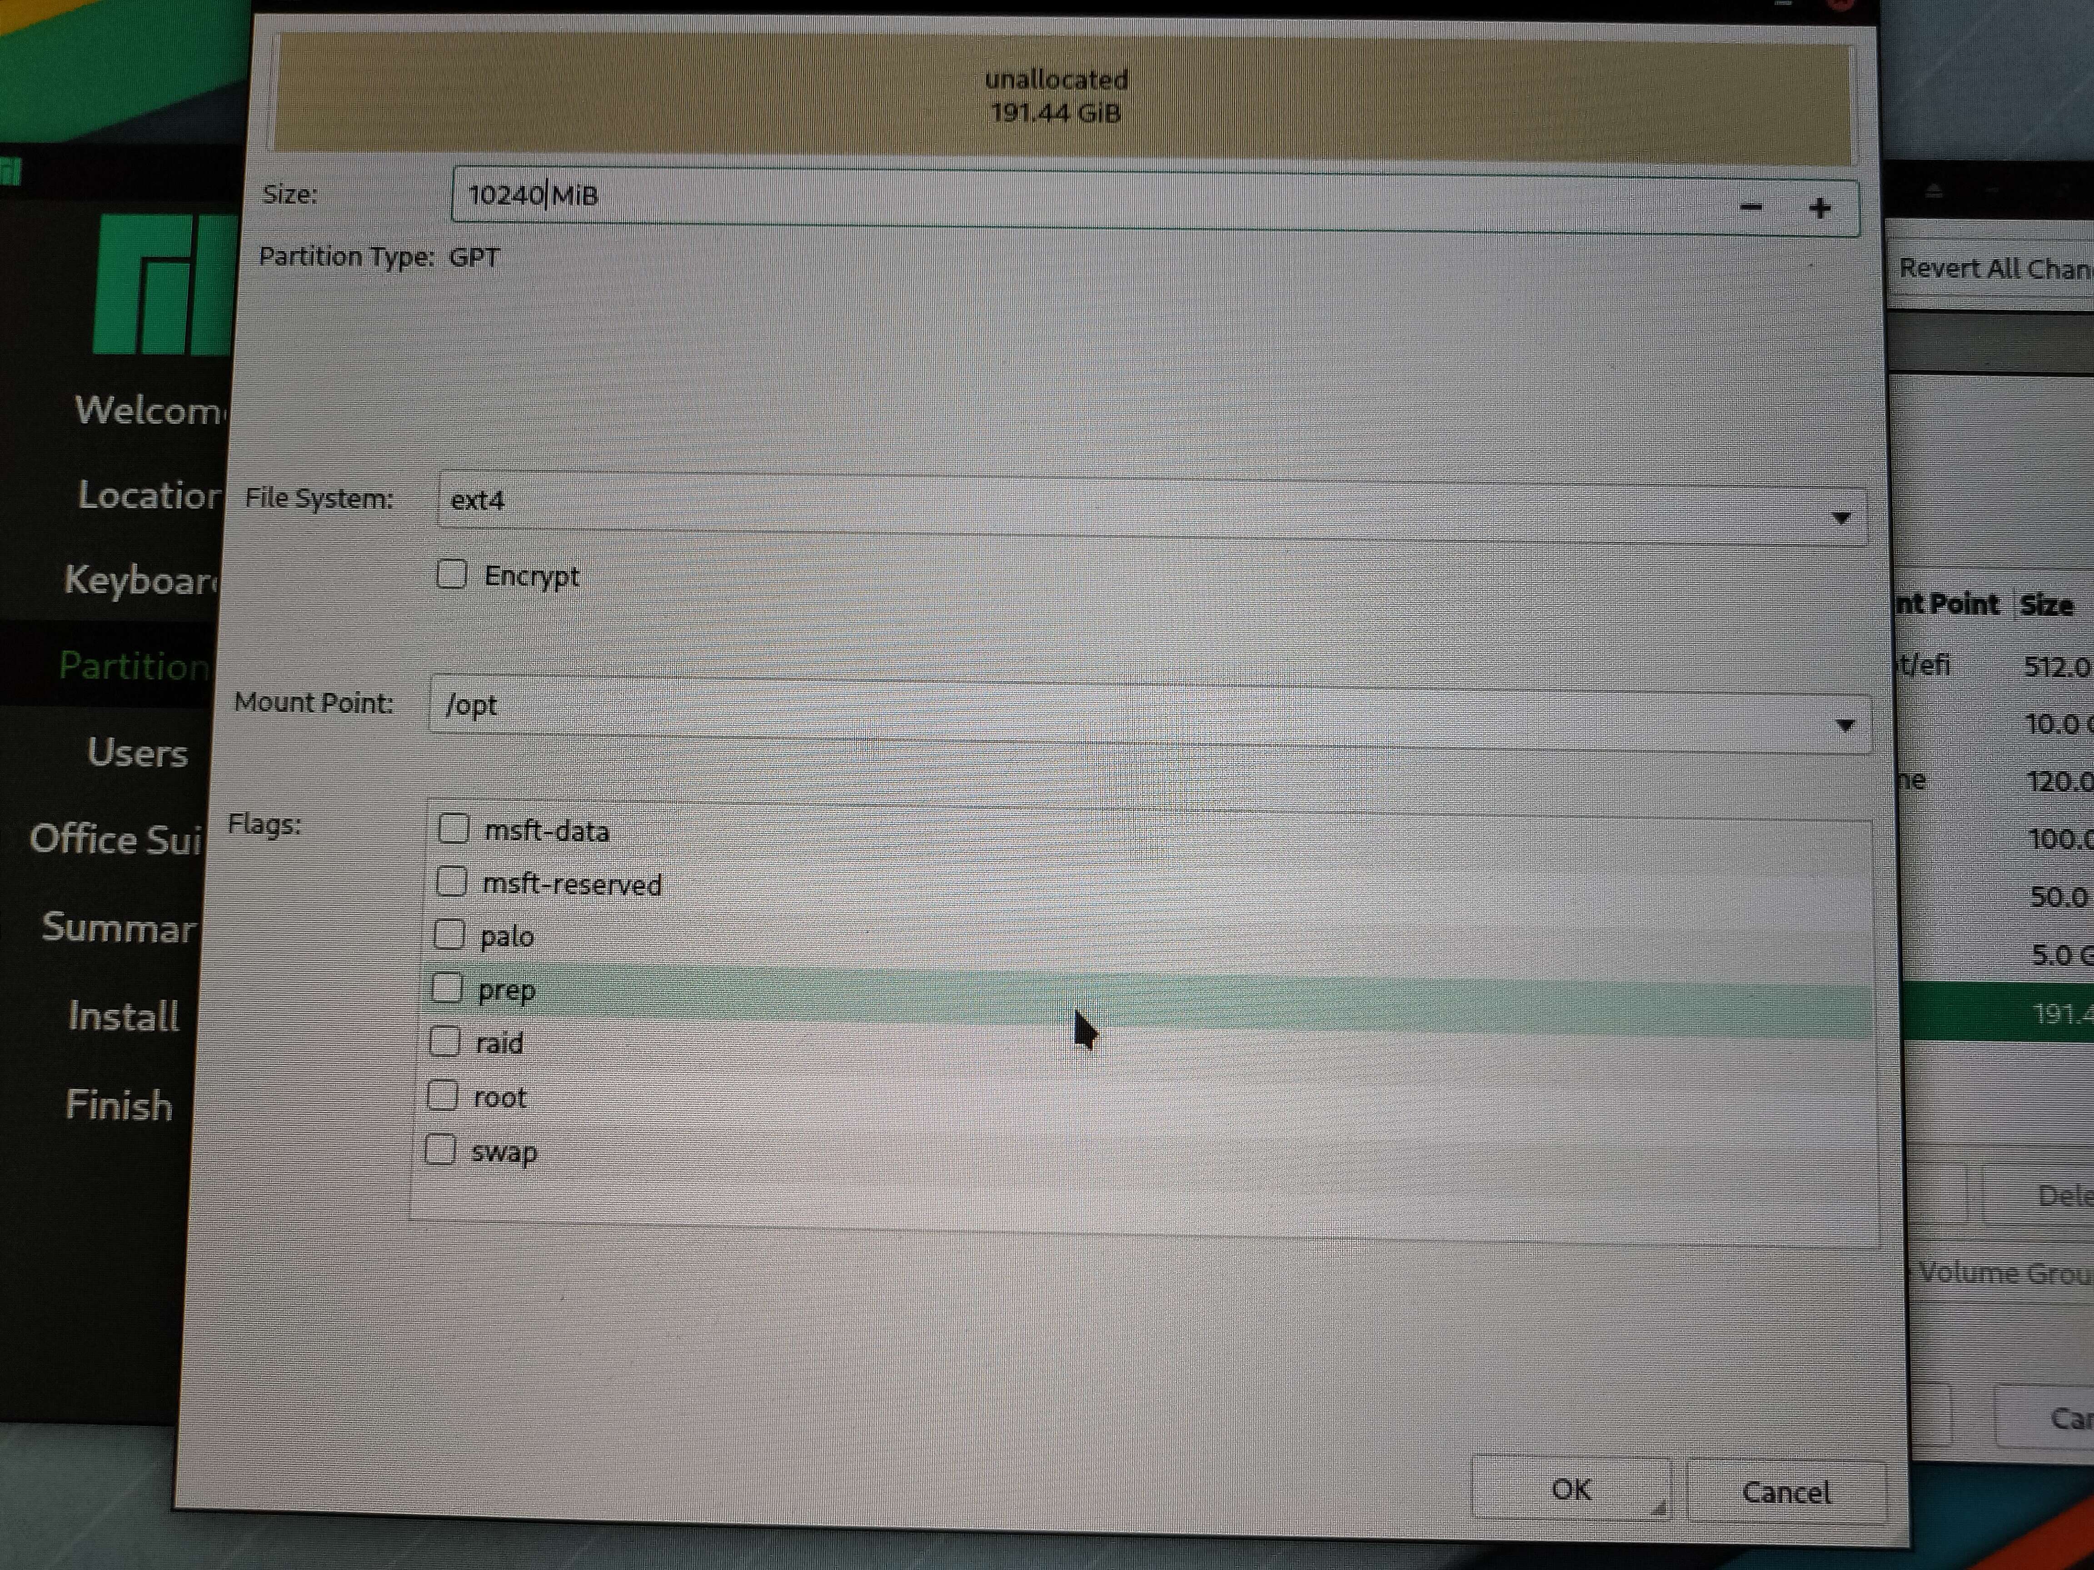Go to Users step in installer sidebar
The height and width of the screenshot is (1570, 2094).
click(137, 753)
